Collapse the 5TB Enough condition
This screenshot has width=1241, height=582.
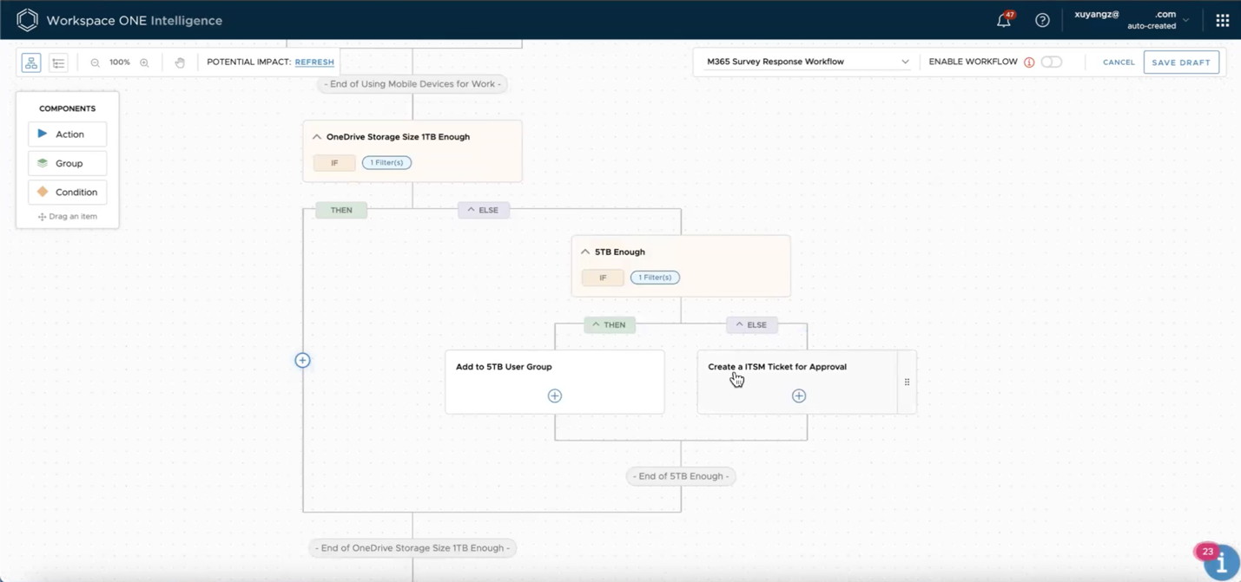point(585,252)
